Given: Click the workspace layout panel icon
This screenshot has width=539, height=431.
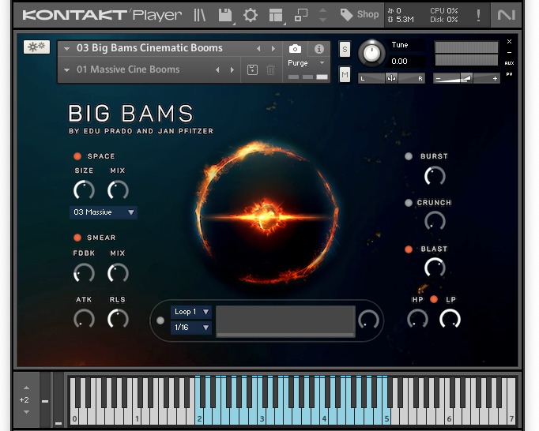Looking at the screenshot, I should (276, 14).
